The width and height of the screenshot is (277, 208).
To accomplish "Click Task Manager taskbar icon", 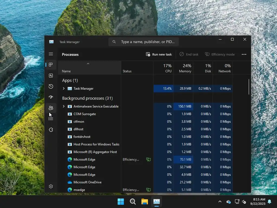I will point(157,201).
